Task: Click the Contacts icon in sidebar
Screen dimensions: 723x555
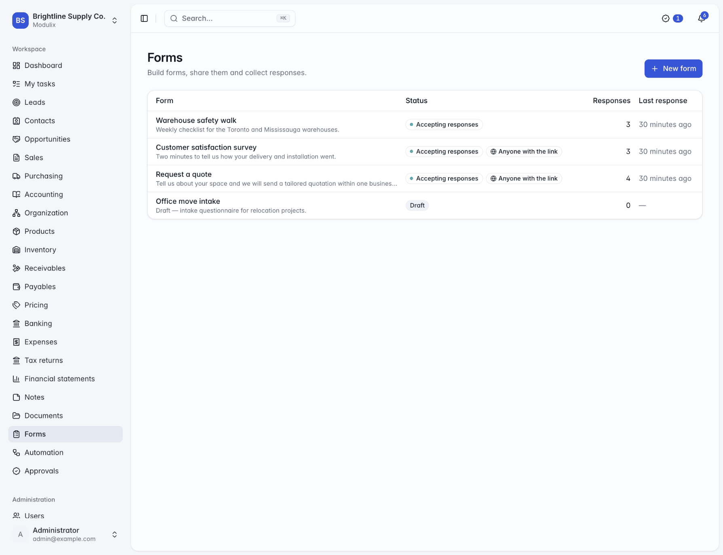Action: point(16,121)
